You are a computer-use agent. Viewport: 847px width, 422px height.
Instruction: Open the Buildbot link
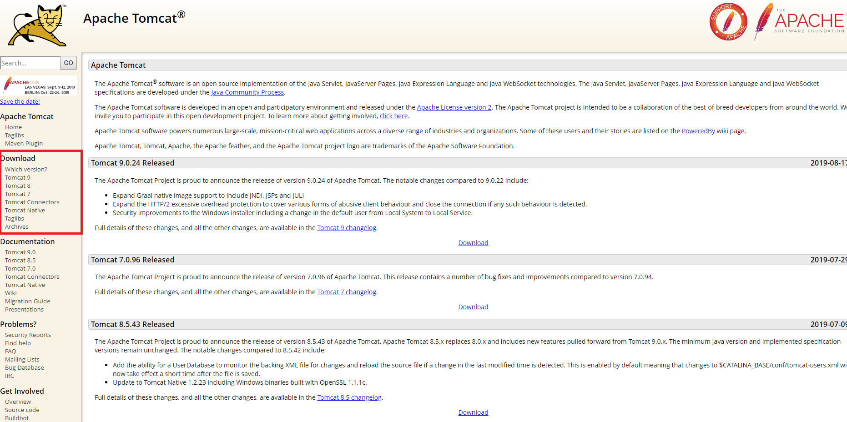17,418
